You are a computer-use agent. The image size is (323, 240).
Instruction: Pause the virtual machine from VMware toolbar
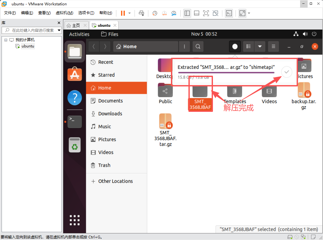(x=123, y=13)
